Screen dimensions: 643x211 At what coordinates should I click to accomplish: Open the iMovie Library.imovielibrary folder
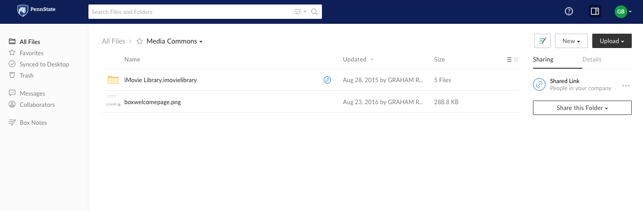161,80
